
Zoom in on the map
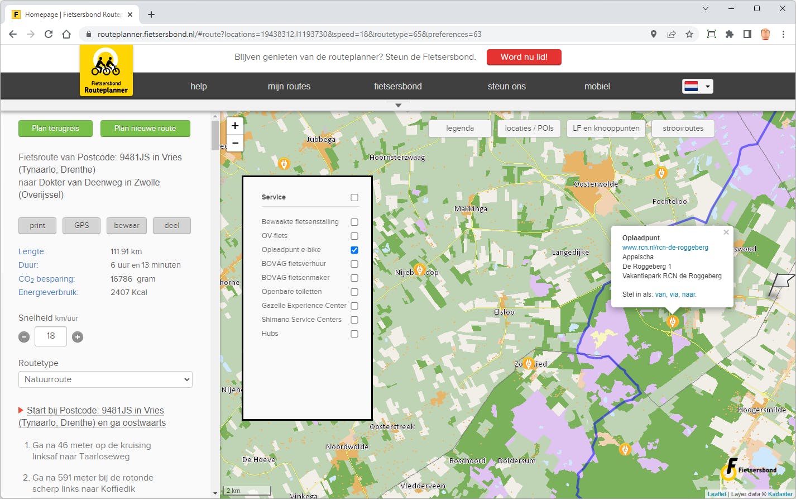235,126
